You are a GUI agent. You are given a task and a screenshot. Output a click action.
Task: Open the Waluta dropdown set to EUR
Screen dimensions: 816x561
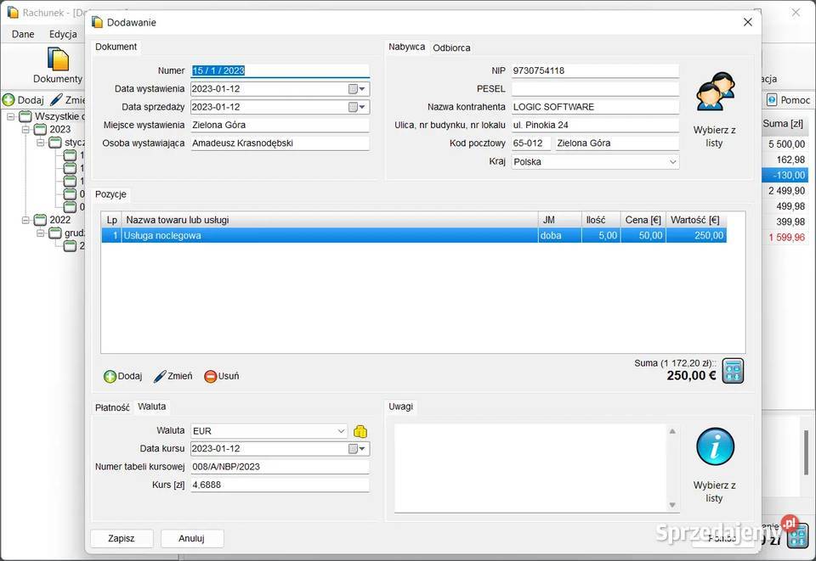(341, 431)
